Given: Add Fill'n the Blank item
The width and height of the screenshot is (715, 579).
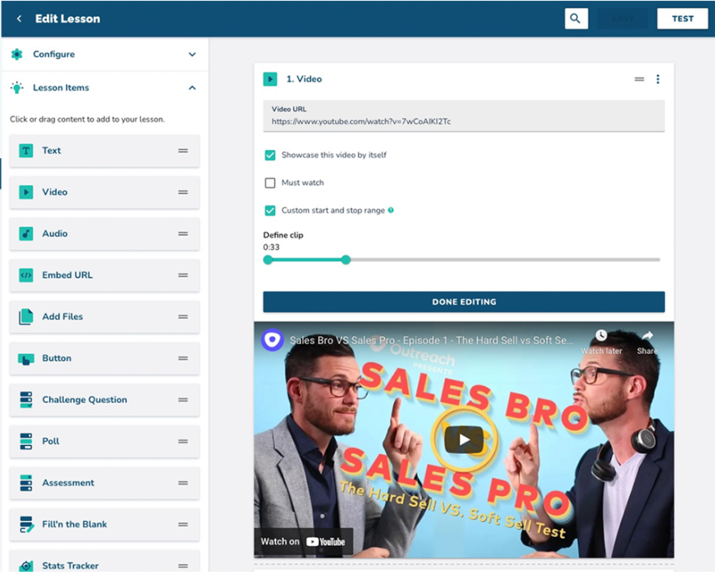Looking at the screenshot, I should [104, 524].
